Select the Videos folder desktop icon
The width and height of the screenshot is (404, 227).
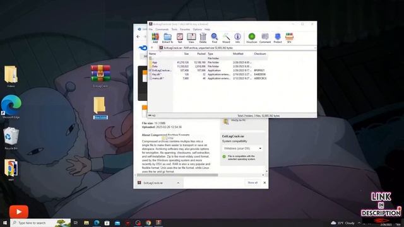(x=11, y=76)
